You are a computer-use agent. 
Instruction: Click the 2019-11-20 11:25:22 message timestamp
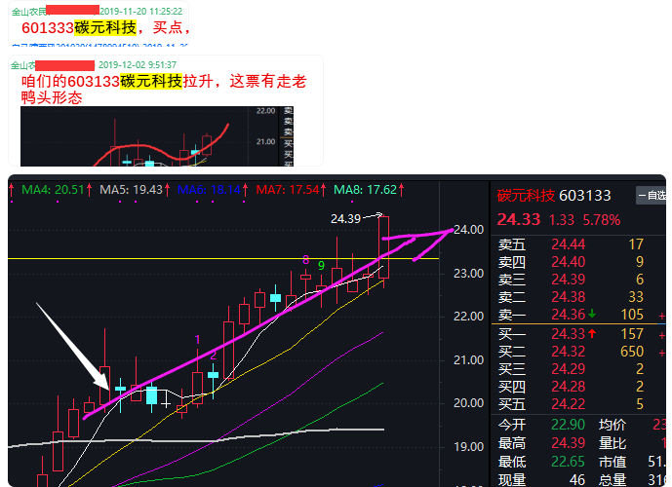tap(141, 12)
